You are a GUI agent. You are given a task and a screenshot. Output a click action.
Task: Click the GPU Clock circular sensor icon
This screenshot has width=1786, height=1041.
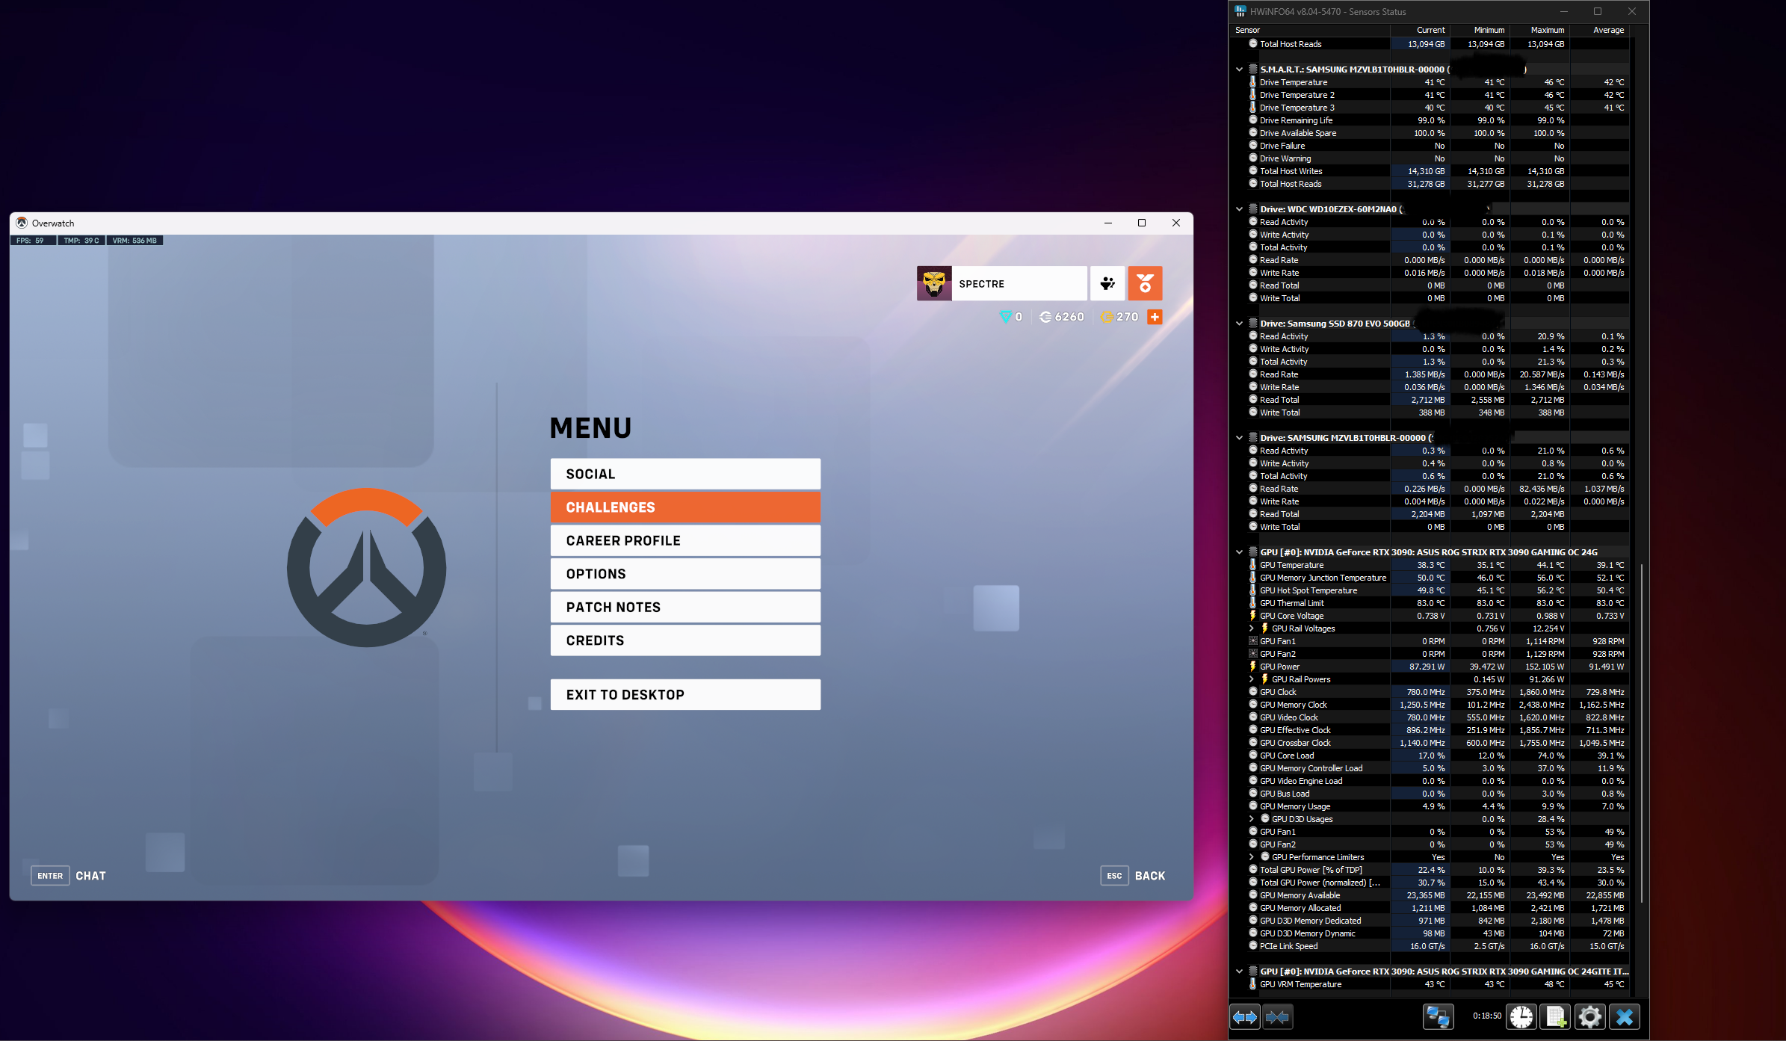pos(1253,692)
